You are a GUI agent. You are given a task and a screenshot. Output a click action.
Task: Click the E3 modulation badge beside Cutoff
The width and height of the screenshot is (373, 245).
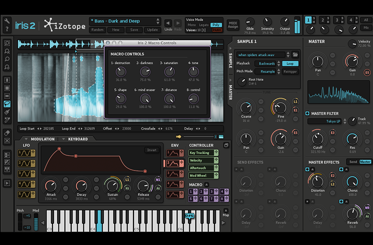332,133
